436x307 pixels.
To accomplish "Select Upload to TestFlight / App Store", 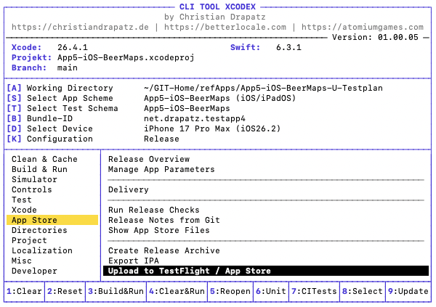I will (x=266, y=271).
